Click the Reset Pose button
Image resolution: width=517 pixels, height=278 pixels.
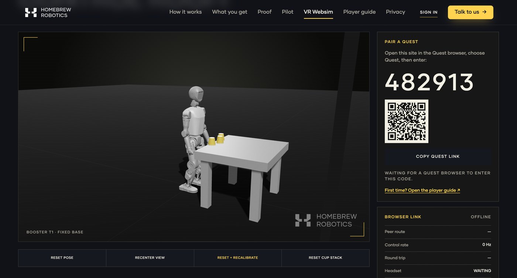62,258
